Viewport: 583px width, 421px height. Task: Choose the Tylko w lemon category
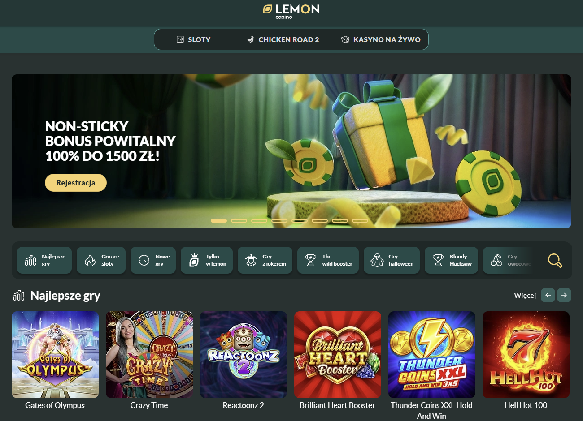207,260
